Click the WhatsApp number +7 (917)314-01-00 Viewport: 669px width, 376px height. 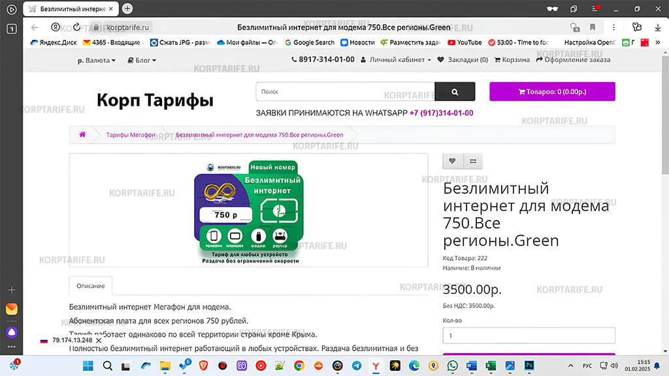pyautogui.click(x=441, y=113)
